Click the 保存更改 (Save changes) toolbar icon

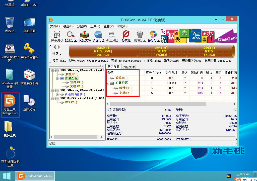pos(57,36)
